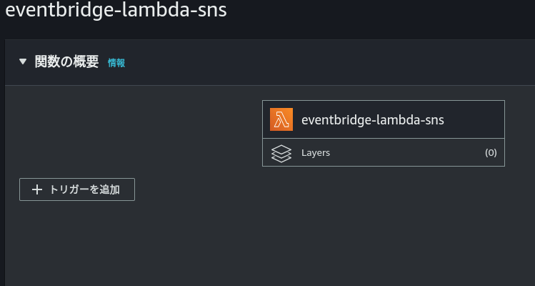Click the Layers label text
This screenshot has height=286, width=535.
(316, 153)
